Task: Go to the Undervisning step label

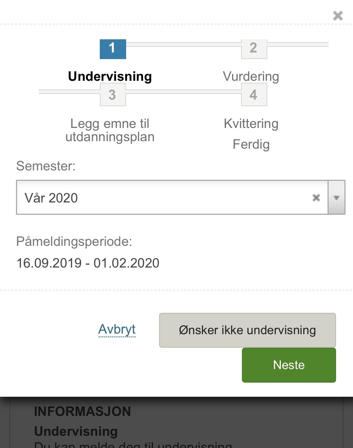Action: pos(110,76)
